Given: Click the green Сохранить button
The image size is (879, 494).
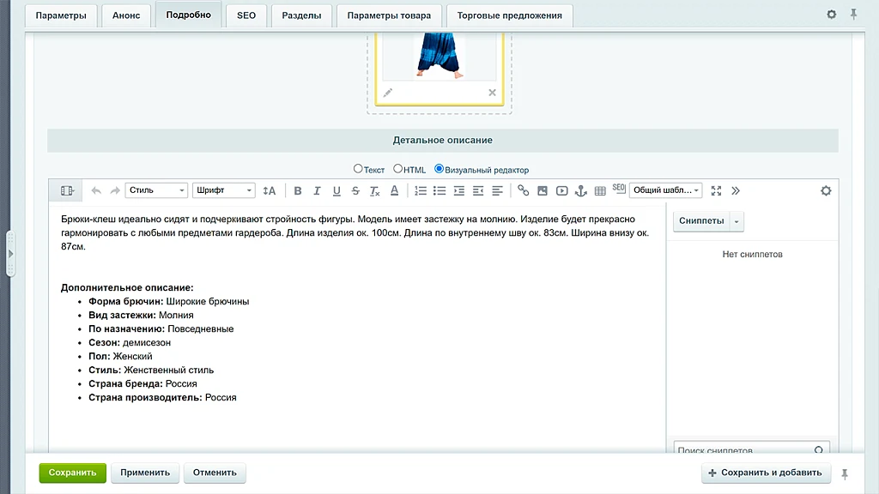Looking at the screenshot, I should 72,473.
